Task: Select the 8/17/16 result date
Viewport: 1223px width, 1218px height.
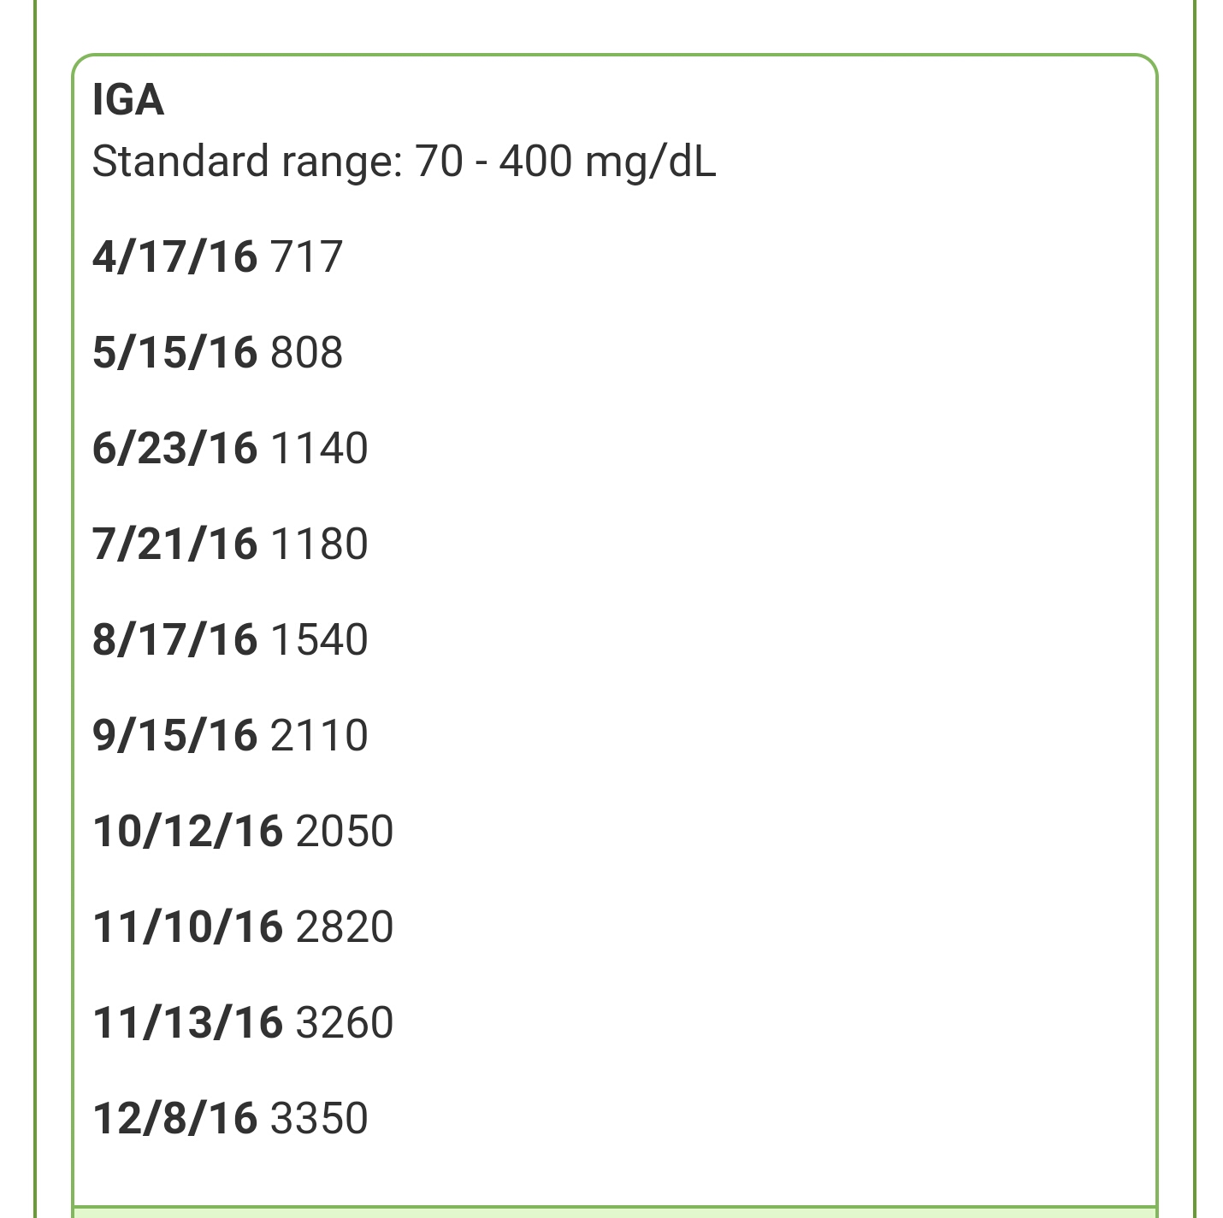Action: [x=174, y=640]
